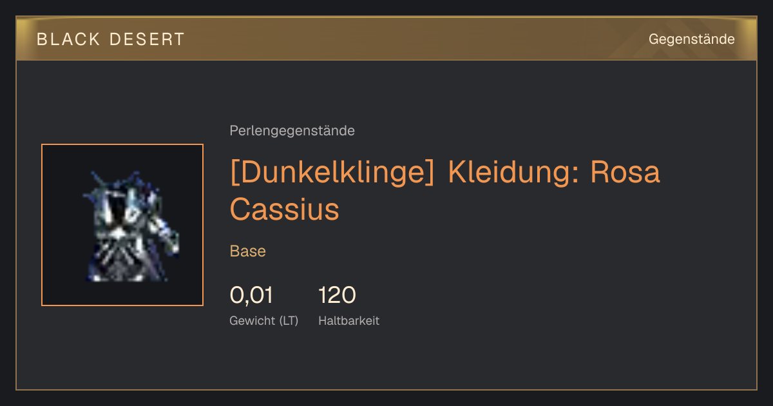The image size is (773, 406).
Task: Click the empty gold banner area between header labels
Action: pos(412,39)
